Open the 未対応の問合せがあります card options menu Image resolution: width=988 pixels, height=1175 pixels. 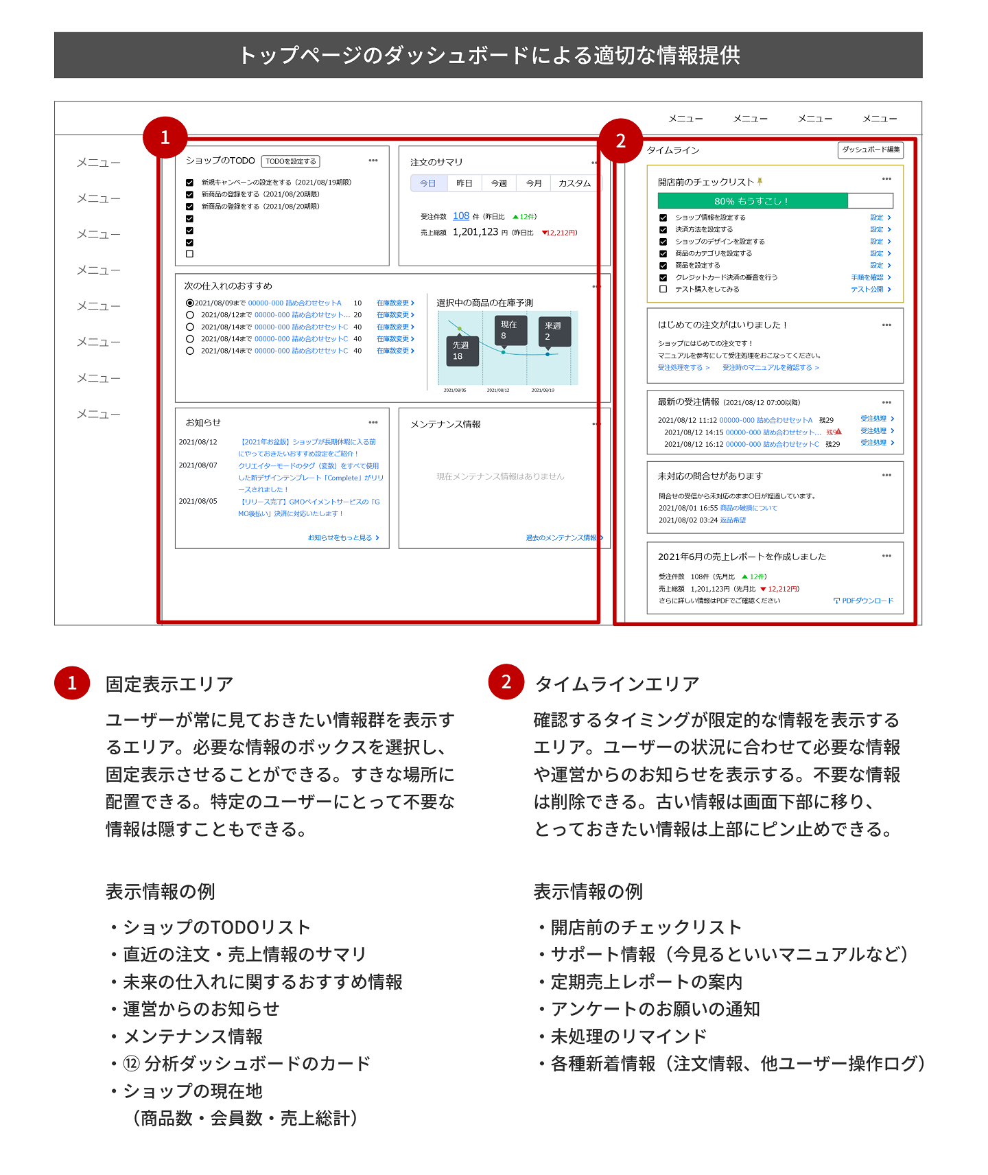coord(886,475)
